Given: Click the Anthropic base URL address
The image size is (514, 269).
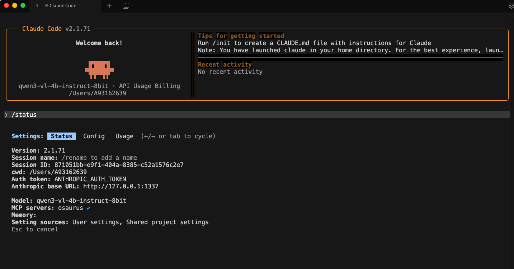Looking at the screenshot, I should (120, 186).
